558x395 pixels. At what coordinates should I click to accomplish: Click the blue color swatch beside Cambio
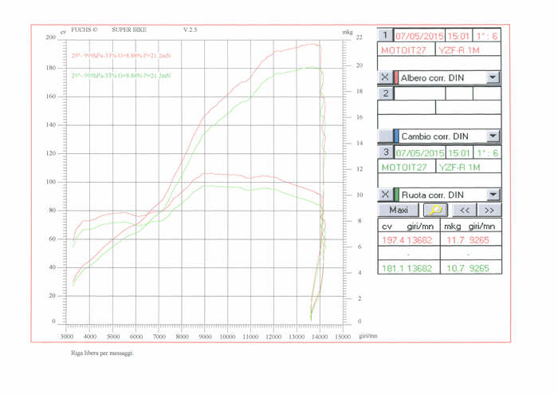pyautogui.click(x=396, y=136)
